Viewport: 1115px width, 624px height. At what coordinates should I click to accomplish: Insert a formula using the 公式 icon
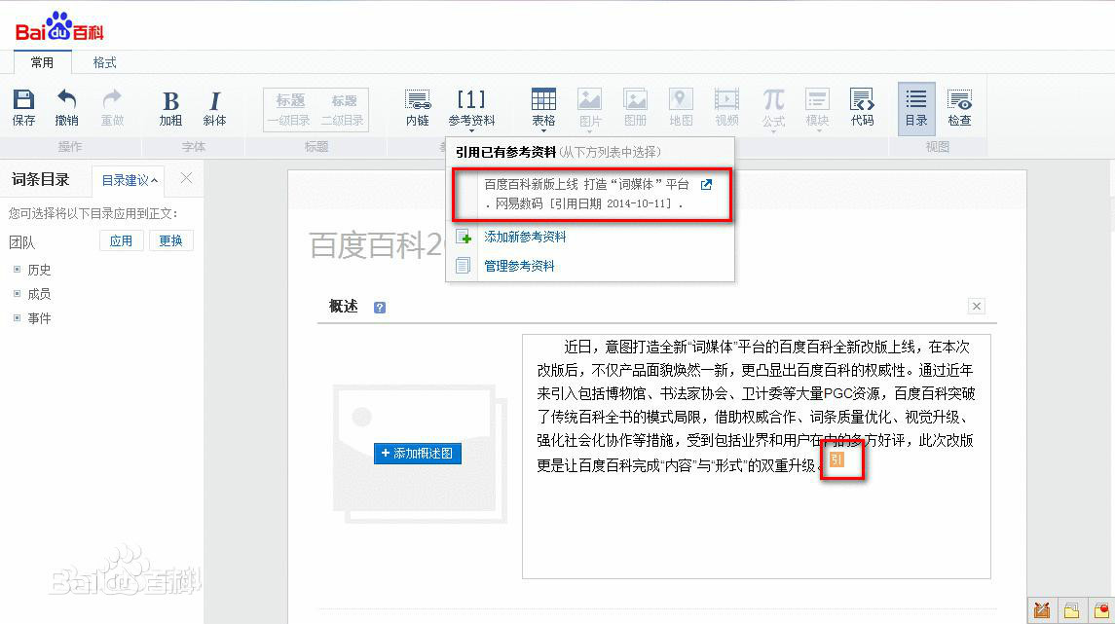click(x=772, y=105)
